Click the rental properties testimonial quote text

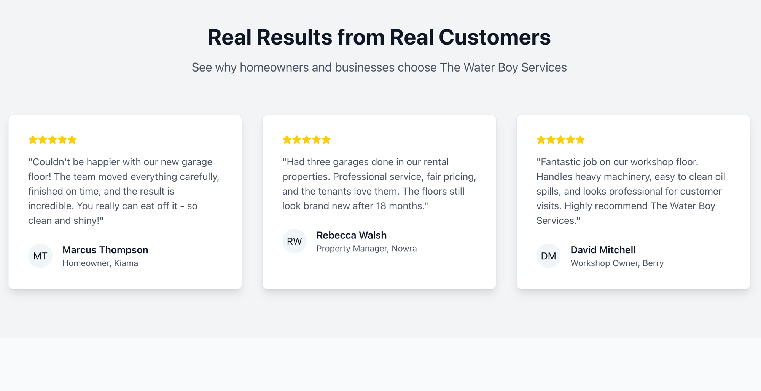[379, 184]
